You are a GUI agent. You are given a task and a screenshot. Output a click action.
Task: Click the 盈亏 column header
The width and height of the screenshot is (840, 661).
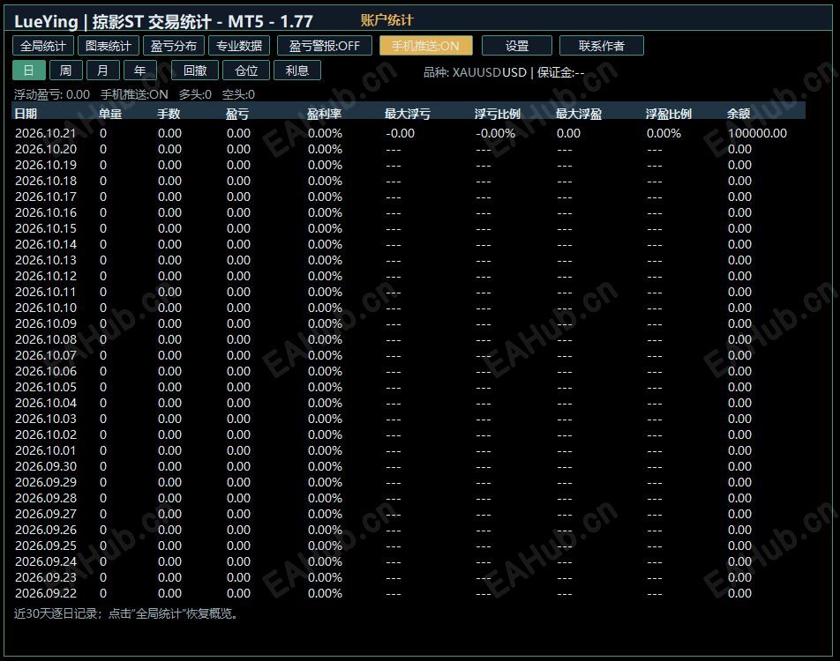(x=236, y=114)
